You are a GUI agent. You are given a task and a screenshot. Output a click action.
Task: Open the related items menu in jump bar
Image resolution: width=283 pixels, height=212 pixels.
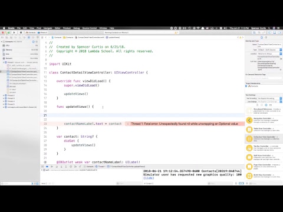pos(42,37)
